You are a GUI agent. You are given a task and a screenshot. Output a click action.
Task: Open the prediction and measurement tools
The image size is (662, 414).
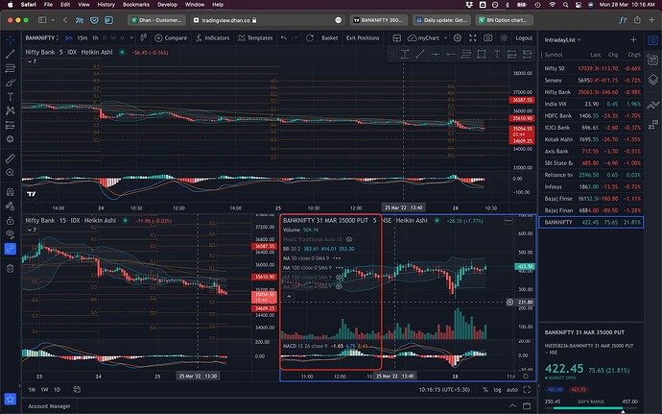point(11,125)
